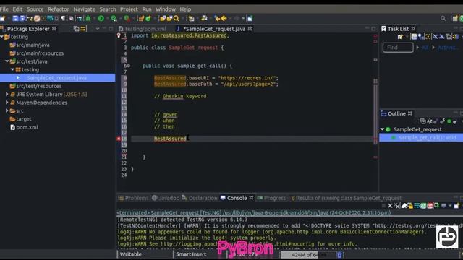Collapse the testing package node
This screenshot has height=260, width=463.
pyautogui.click(x=12, y=69)
